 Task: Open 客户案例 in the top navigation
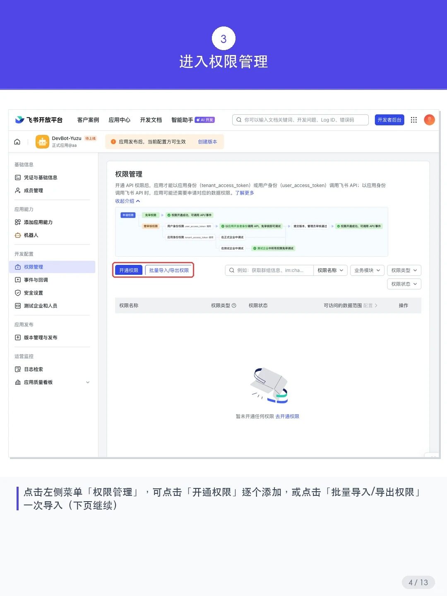point(88,120)
